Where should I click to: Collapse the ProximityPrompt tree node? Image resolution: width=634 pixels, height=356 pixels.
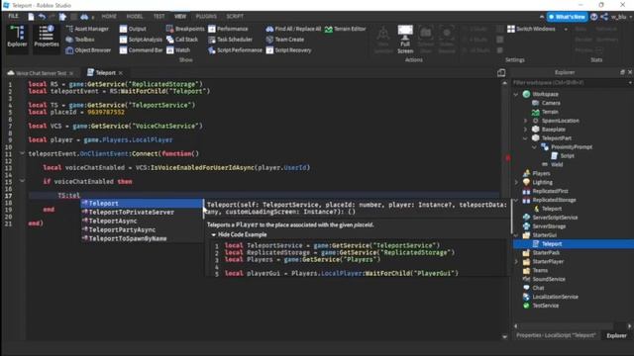tap(535, 147)
